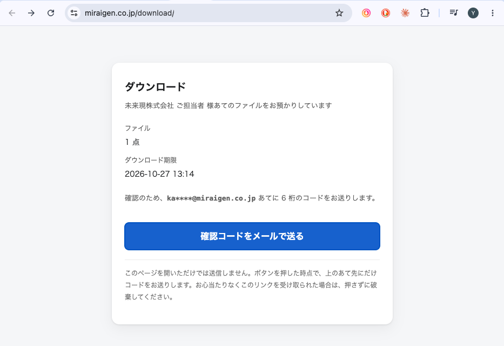Click the ファイル label

pos(138,128)
